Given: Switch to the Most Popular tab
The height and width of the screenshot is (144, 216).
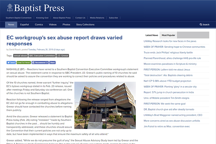Looking at the screenshot, I should coord(168,35).
